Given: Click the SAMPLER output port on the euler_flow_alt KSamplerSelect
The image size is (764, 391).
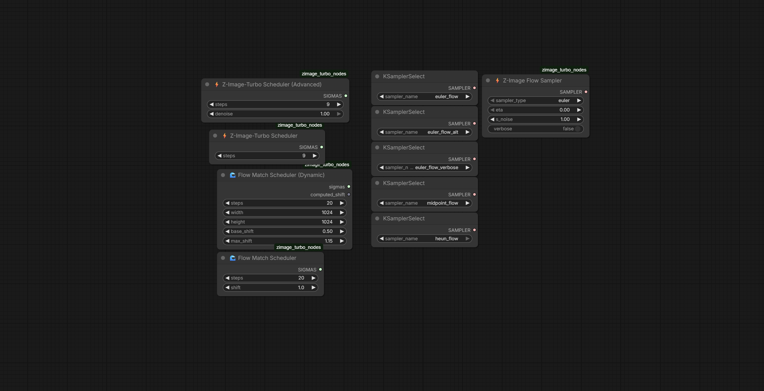Looking at the screenshot, I should click(x=474, y=124).
